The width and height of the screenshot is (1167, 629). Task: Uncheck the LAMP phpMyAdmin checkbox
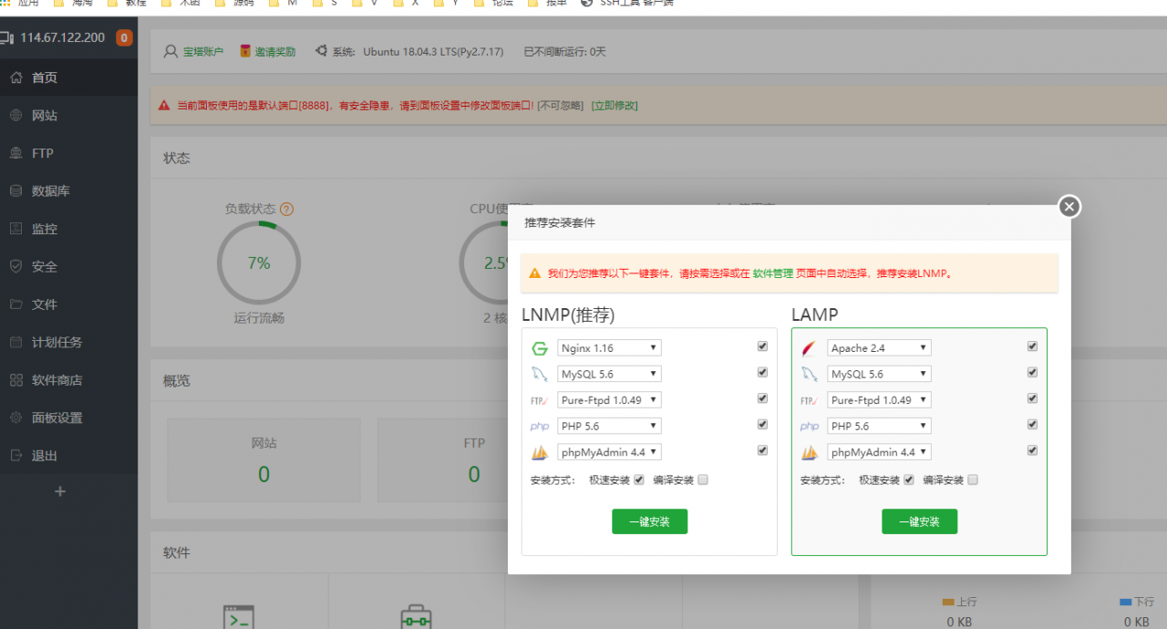[1032, 450]
